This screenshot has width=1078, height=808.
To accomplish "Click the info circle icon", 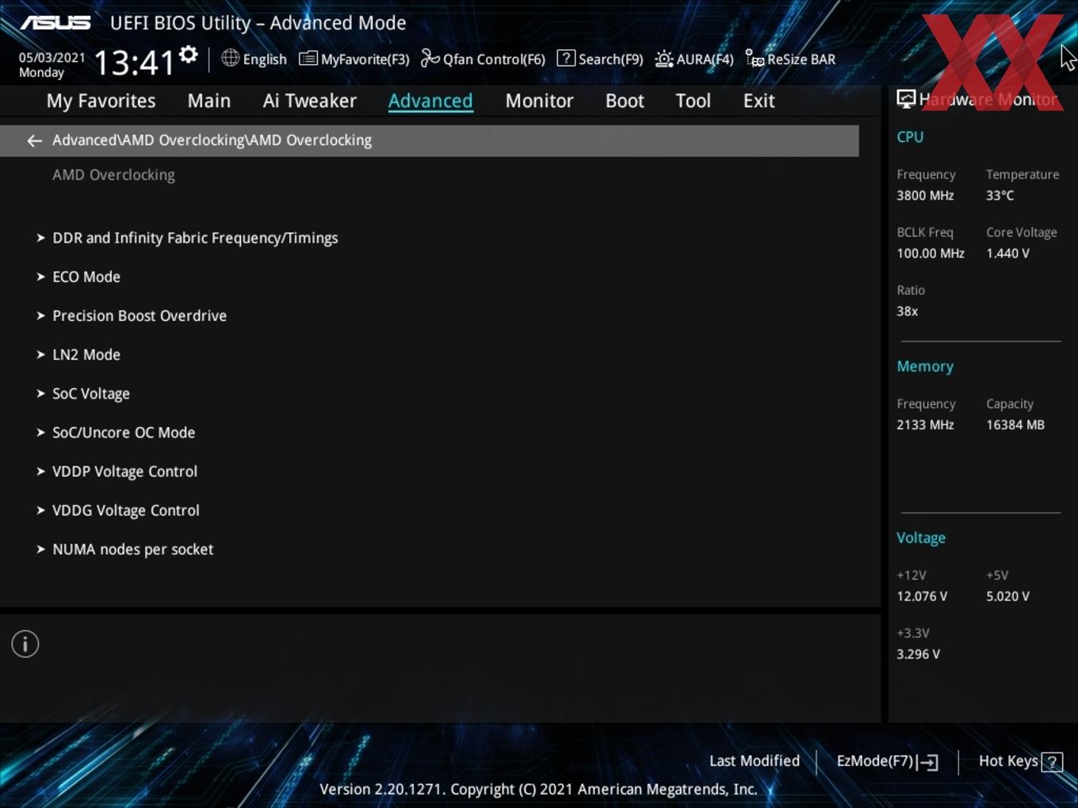I will [x=25, y=644].
